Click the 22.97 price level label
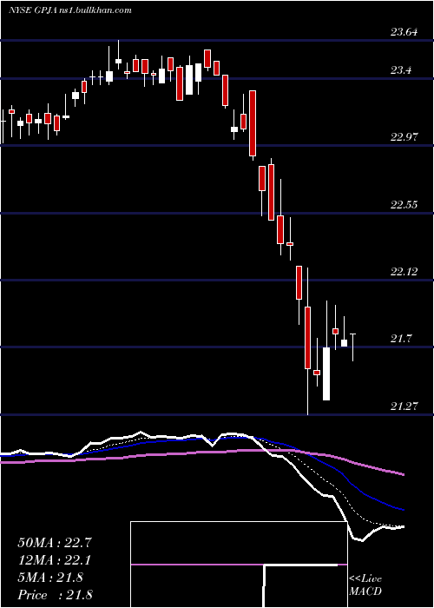The image size is (434, 608). click(x=404, y=137)
